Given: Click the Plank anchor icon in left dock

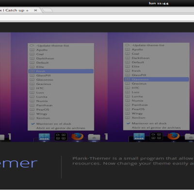Looking at the screenshot, I should click(44, 137).
